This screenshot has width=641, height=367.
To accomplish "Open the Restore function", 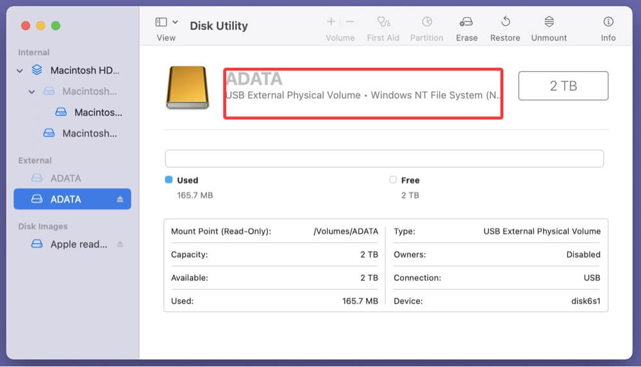I will click(x=505, y=29).
